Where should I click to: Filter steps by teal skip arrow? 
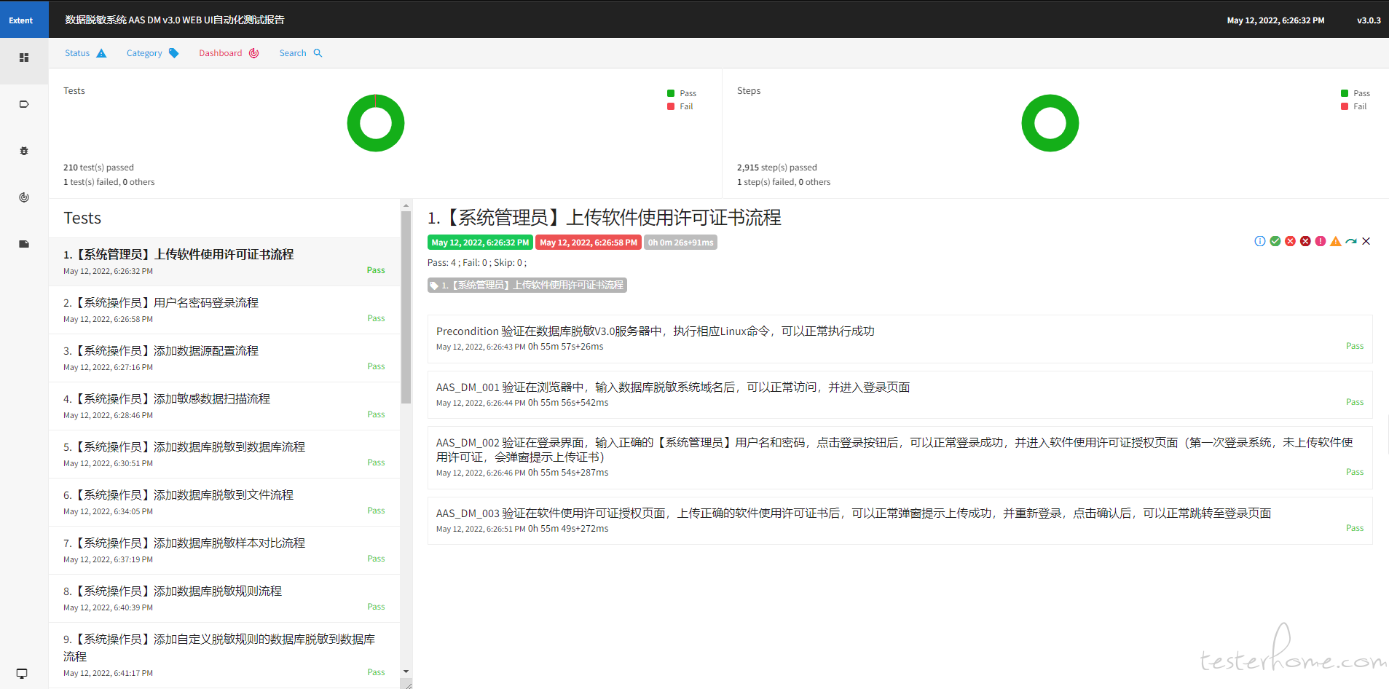point(1351,241)
